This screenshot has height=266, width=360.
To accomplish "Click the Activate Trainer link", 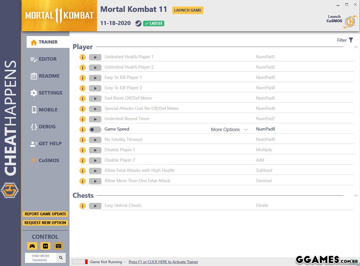I will click(x=163, y=262).
